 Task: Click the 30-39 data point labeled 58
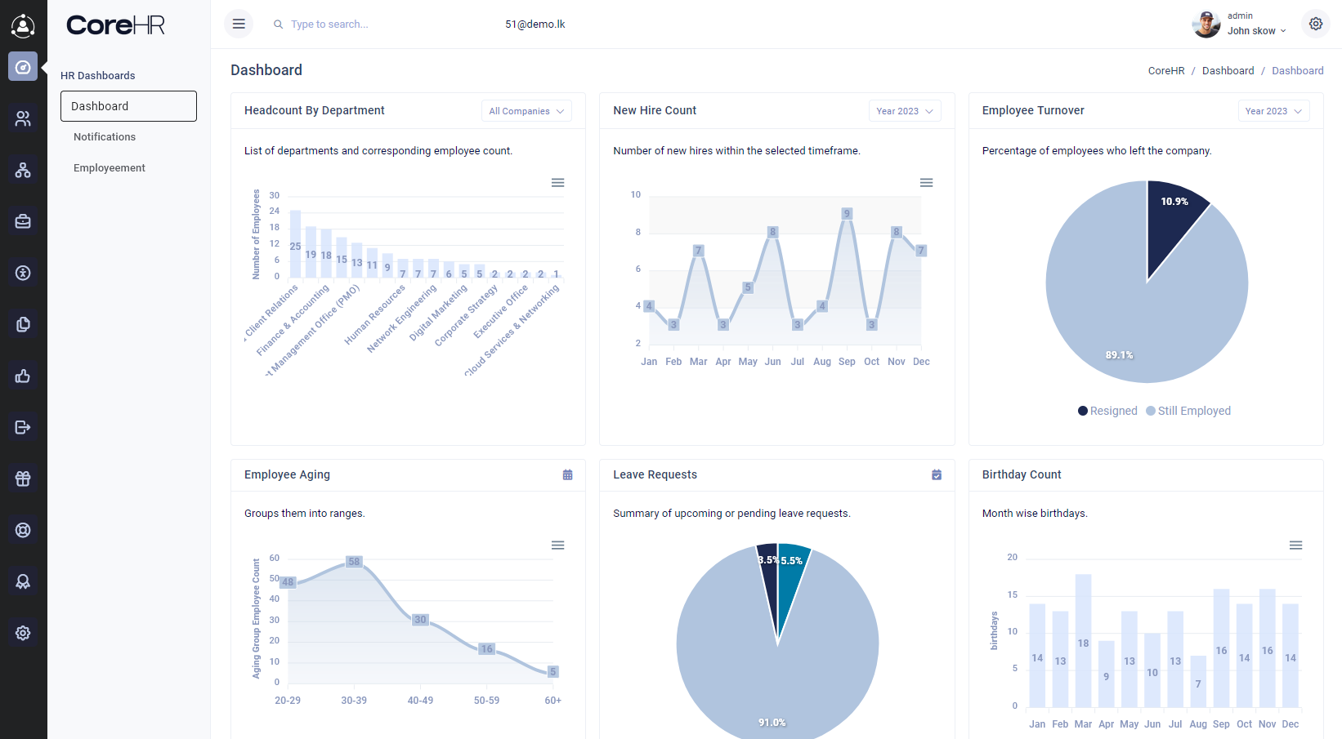(x=354, y=562)
